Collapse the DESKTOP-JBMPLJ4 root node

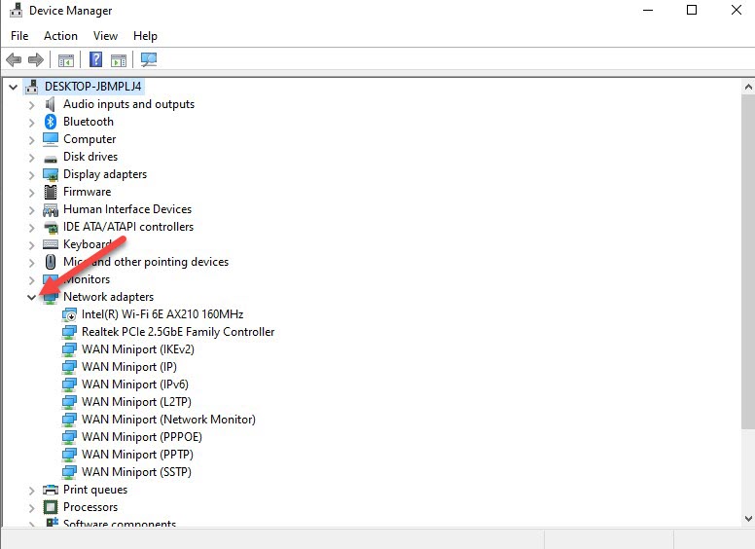(x=14, y=88)
